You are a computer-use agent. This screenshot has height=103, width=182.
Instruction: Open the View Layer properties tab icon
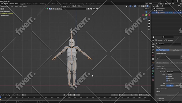[153, 50]
